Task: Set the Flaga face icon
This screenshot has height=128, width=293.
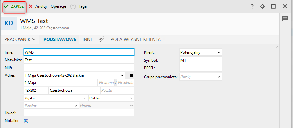Action: point(73,6)
